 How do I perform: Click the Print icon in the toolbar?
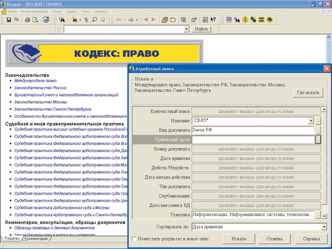(x=27, y=20)
